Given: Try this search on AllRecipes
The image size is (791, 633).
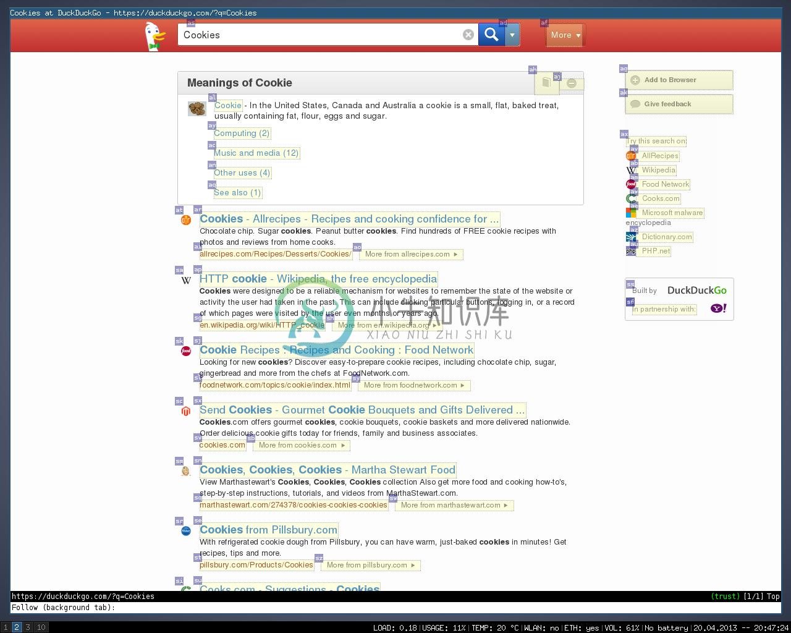Looking at the screenshot, I should (660, 156).
